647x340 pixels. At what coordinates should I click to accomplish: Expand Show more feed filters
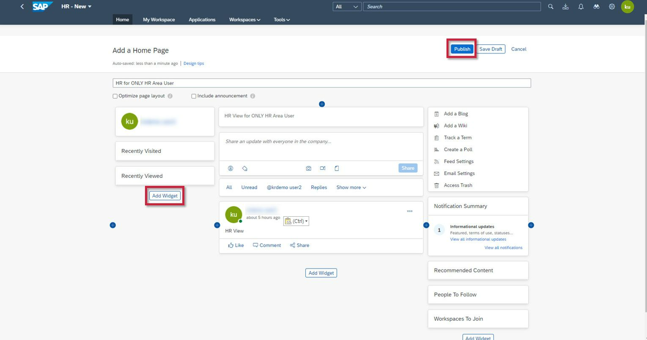(351, 187)
